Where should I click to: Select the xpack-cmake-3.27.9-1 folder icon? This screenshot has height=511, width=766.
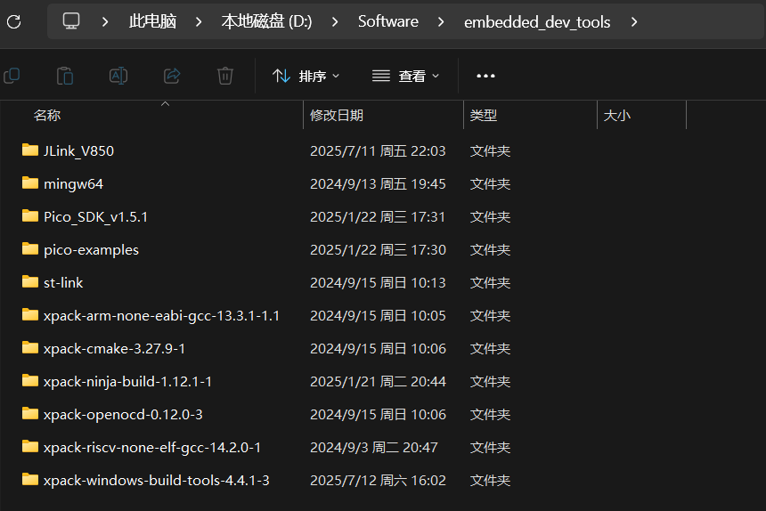[x=30, y=347]
